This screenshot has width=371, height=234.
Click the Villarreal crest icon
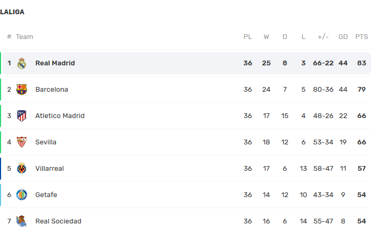click(22, 169)
